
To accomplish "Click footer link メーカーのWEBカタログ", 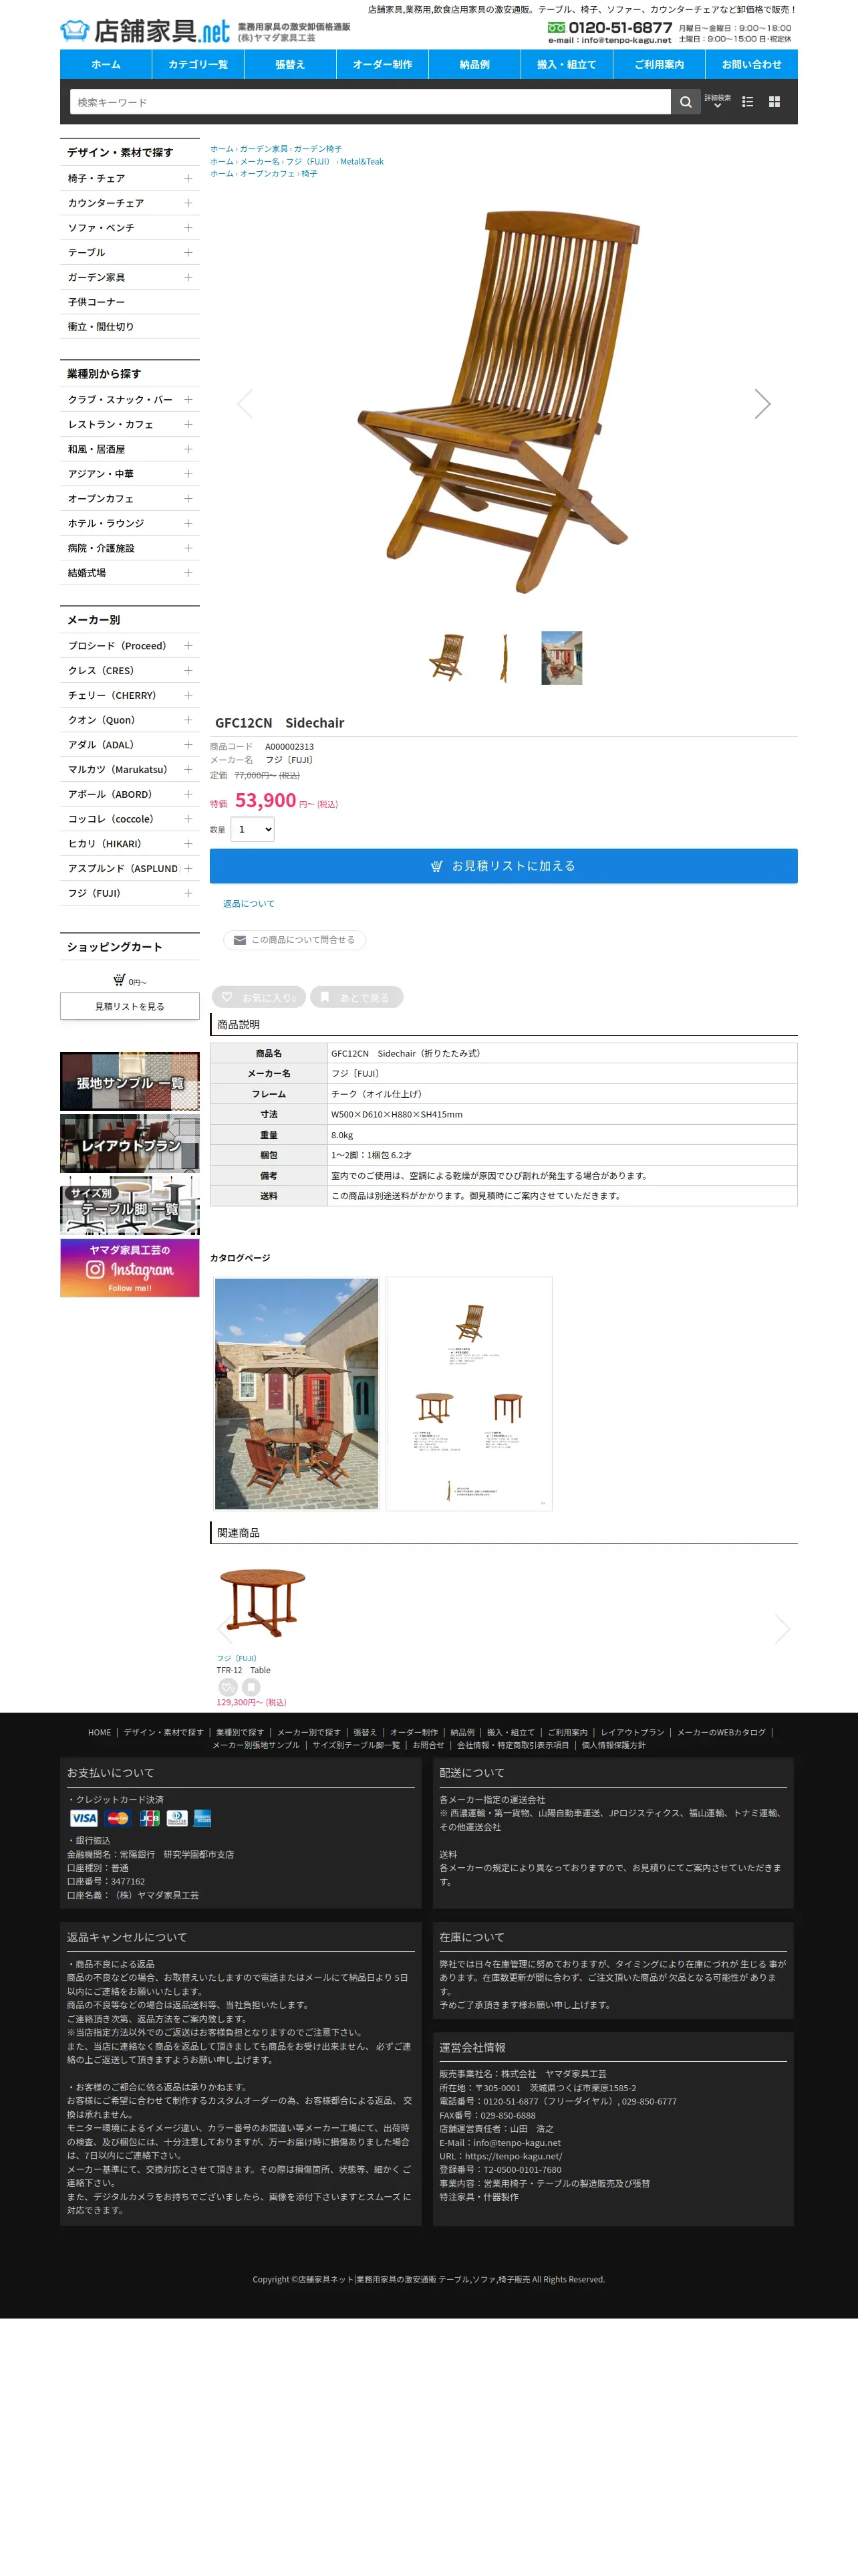I will pos(721,1732).
